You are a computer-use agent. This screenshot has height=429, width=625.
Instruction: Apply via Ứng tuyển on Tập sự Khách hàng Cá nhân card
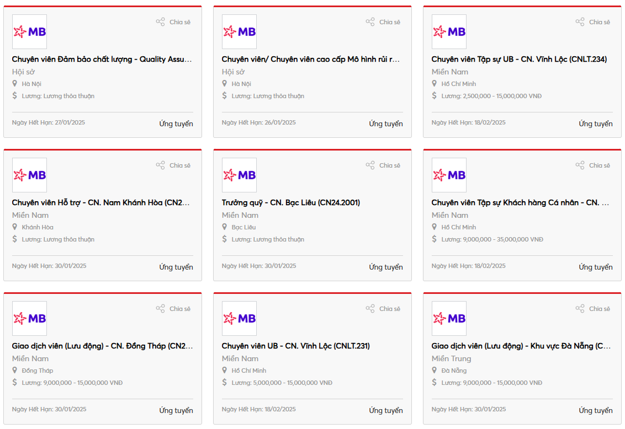[596, 267]
